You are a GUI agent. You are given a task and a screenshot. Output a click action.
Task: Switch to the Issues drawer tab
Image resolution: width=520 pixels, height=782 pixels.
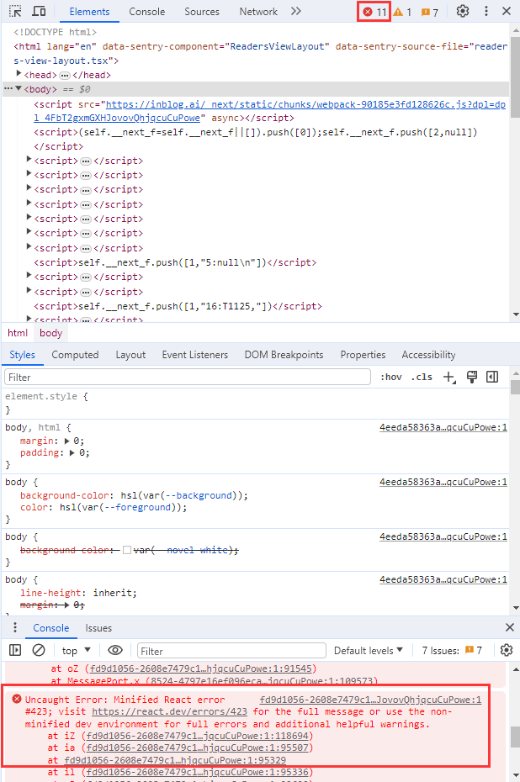pos(98,628)
